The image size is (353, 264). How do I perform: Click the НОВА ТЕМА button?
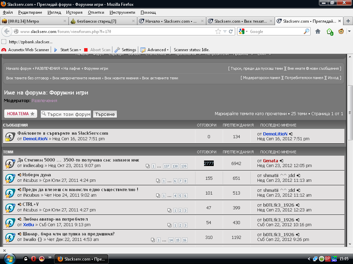click(21, 114)
